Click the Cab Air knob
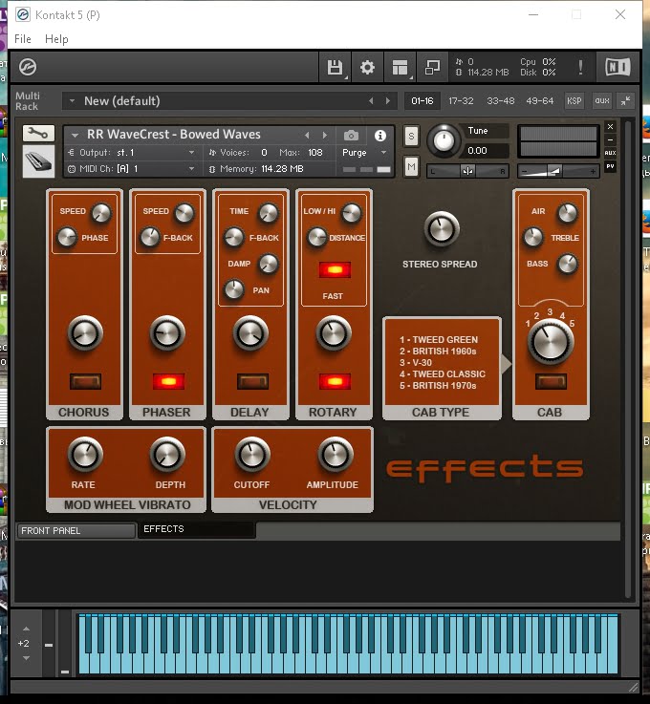Viewport: 650px width, 704px height. [x=568, y=213]
